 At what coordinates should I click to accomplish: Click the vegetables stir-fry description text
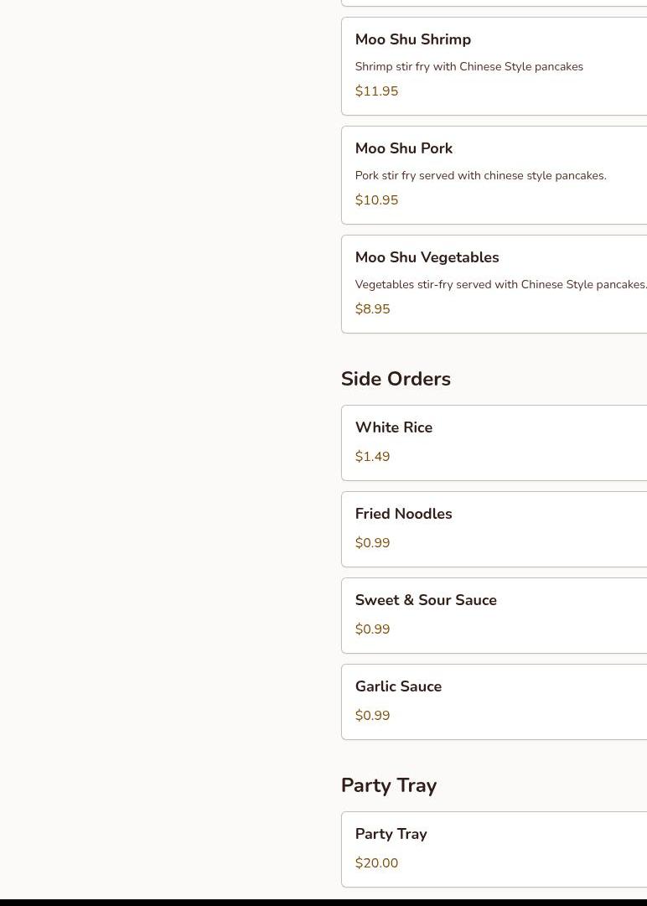(x=500, y=285)
